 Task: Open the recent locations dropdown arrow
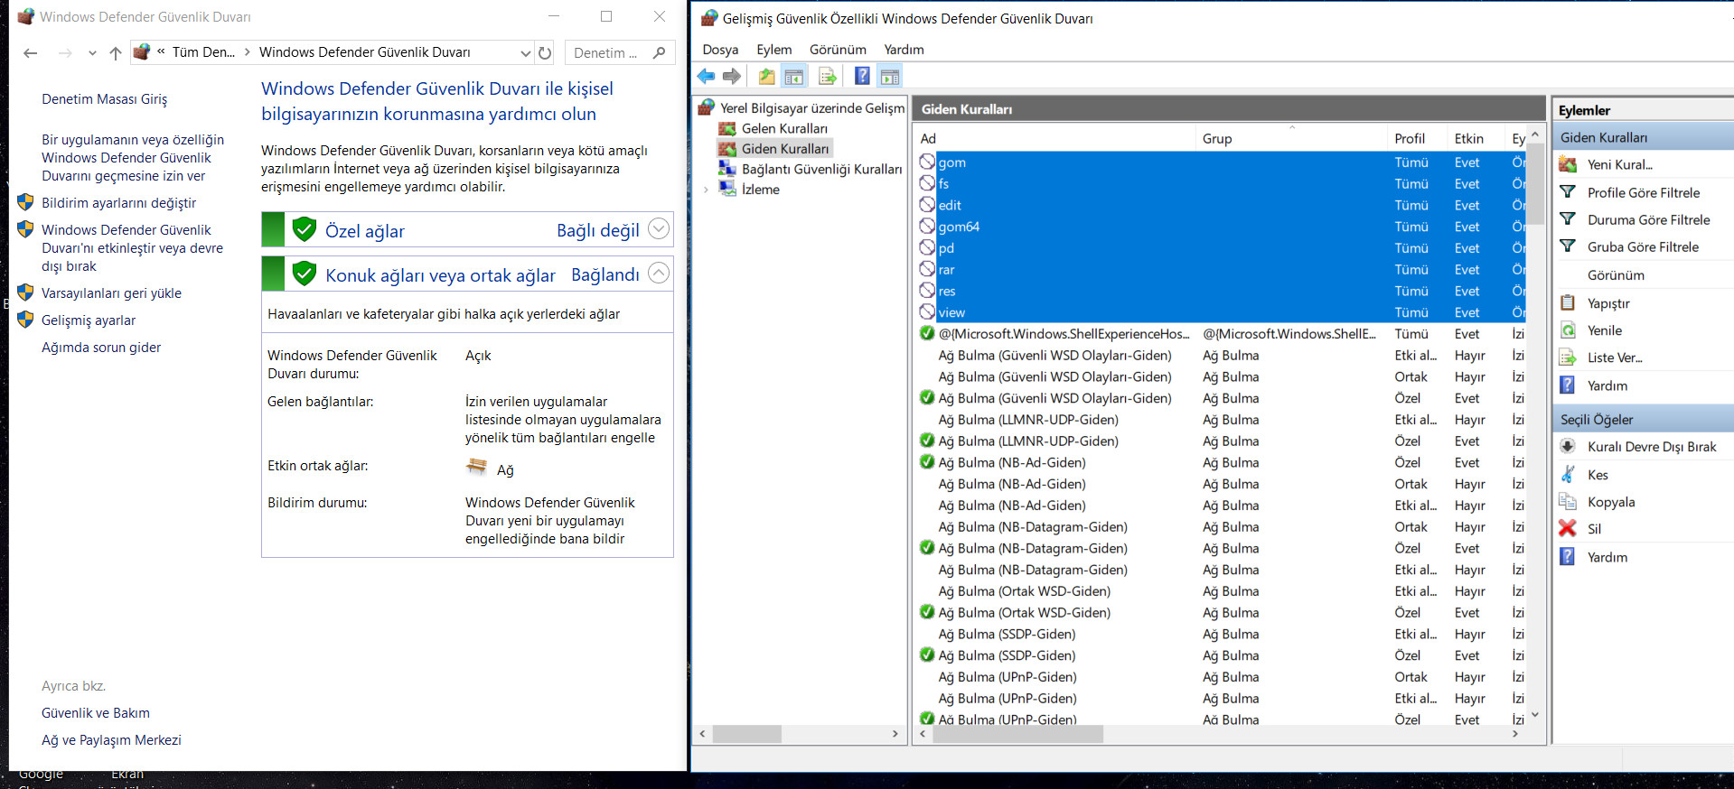(x=92, y=53)
